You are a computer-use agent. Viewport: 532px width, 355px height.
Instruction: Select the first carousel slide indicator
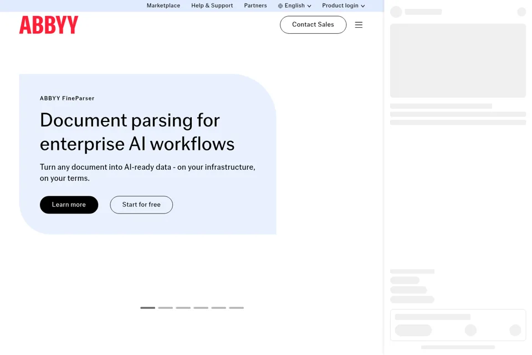point(148,308)
